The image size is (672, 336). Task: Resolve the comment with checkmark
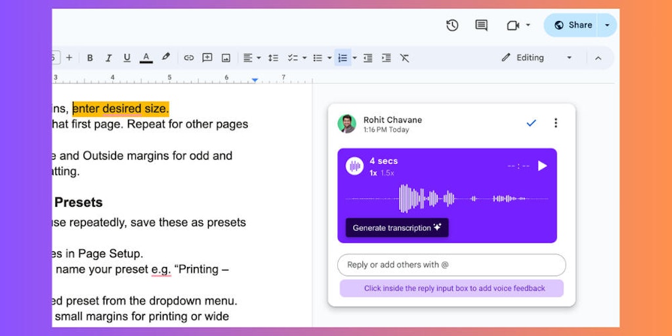(532, 123)
